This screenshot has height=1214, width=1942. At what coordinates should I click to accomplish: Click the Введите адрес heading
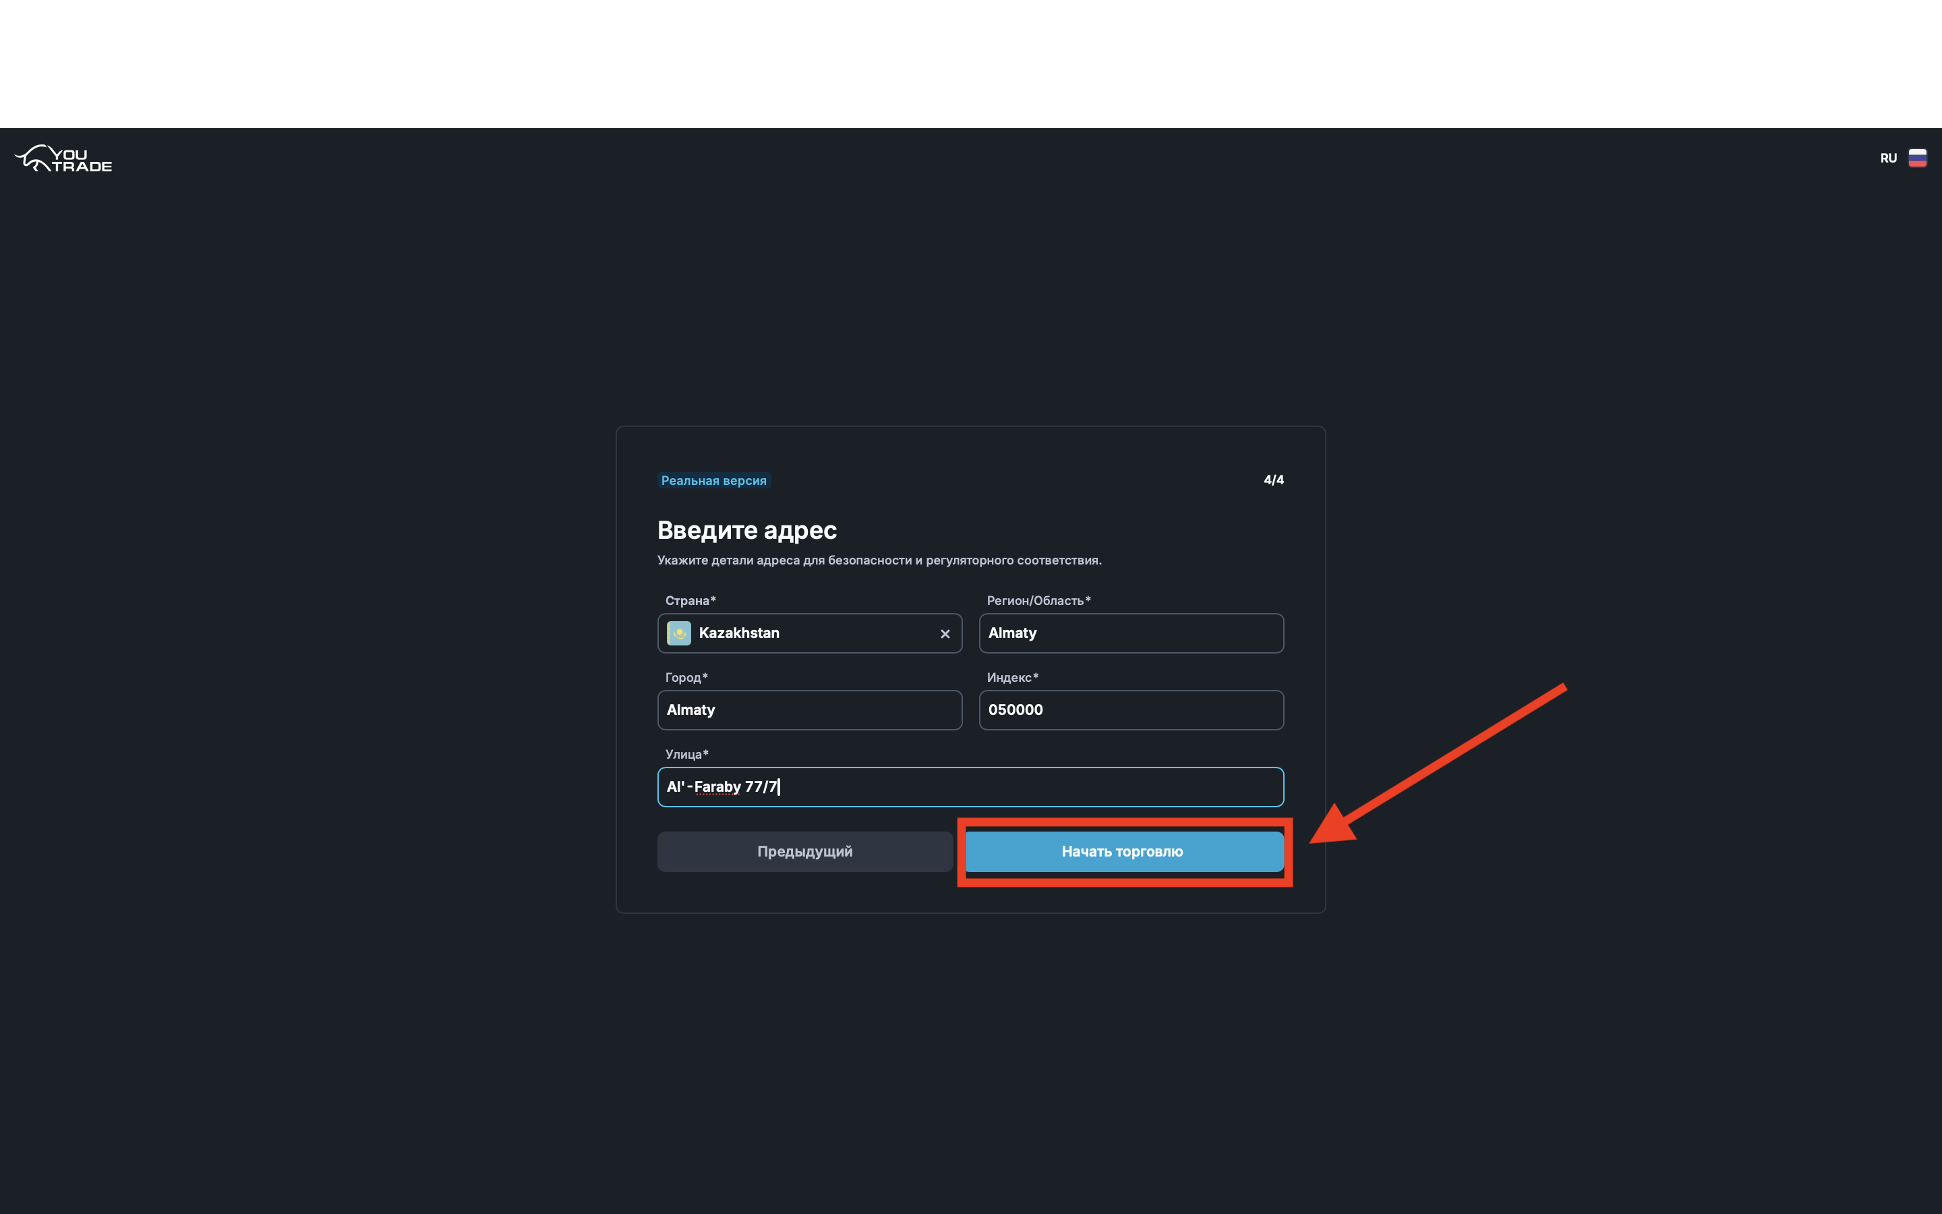[746, 530]
